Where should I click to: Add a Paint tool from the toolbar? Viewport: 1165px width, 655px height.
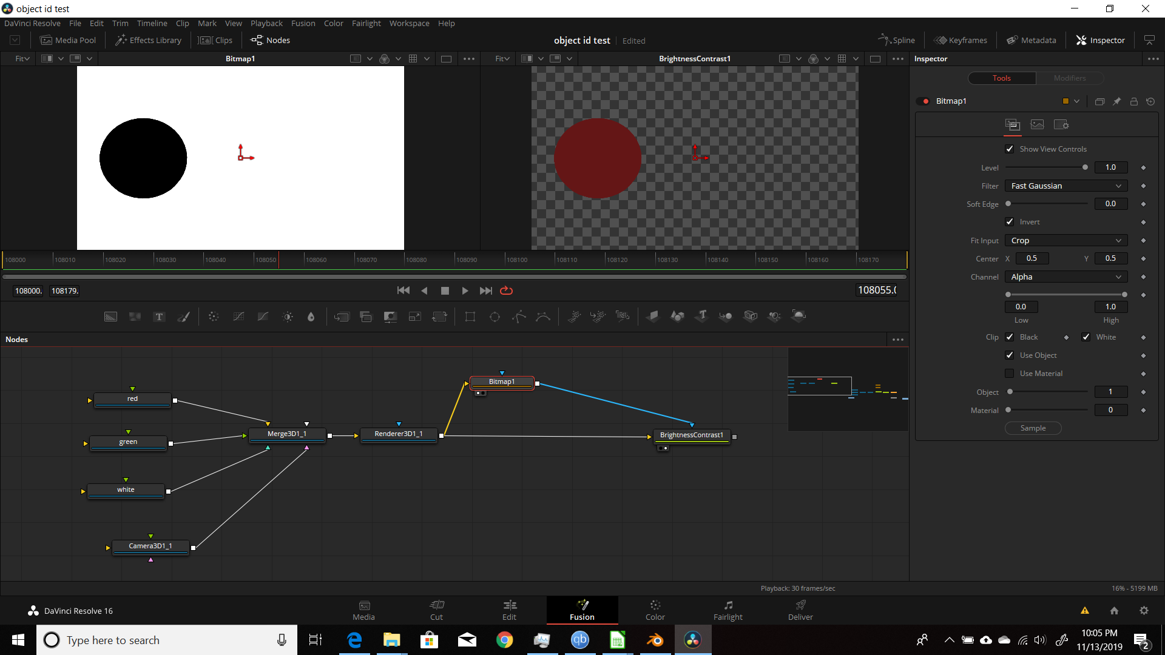(x=183, y=317)
